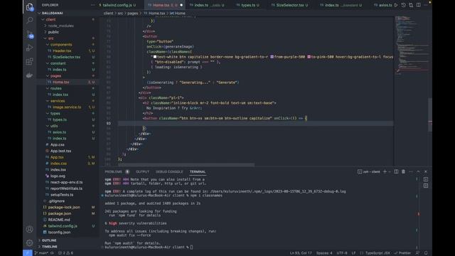Viewport: 455px width, 256px height.
Task: Open the Search view in activity bar
Action: click(30, 20)
